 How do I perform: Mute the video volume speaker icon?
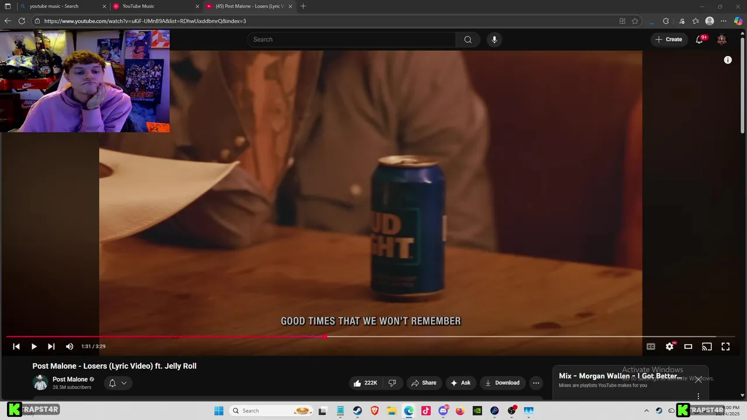(x=69, y=346)
